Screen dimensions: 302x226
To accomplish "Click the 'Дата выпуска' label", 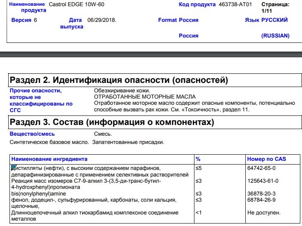I will pos(72,23).
